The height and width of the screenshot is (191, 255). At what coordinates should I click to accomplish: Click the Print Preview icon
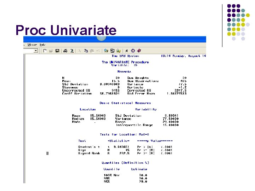coord(72,51)
